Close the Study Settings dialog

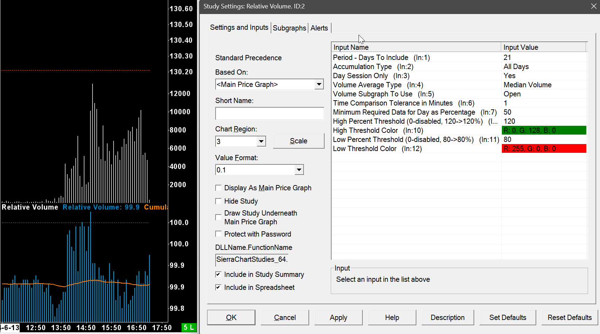click(593, 6)
